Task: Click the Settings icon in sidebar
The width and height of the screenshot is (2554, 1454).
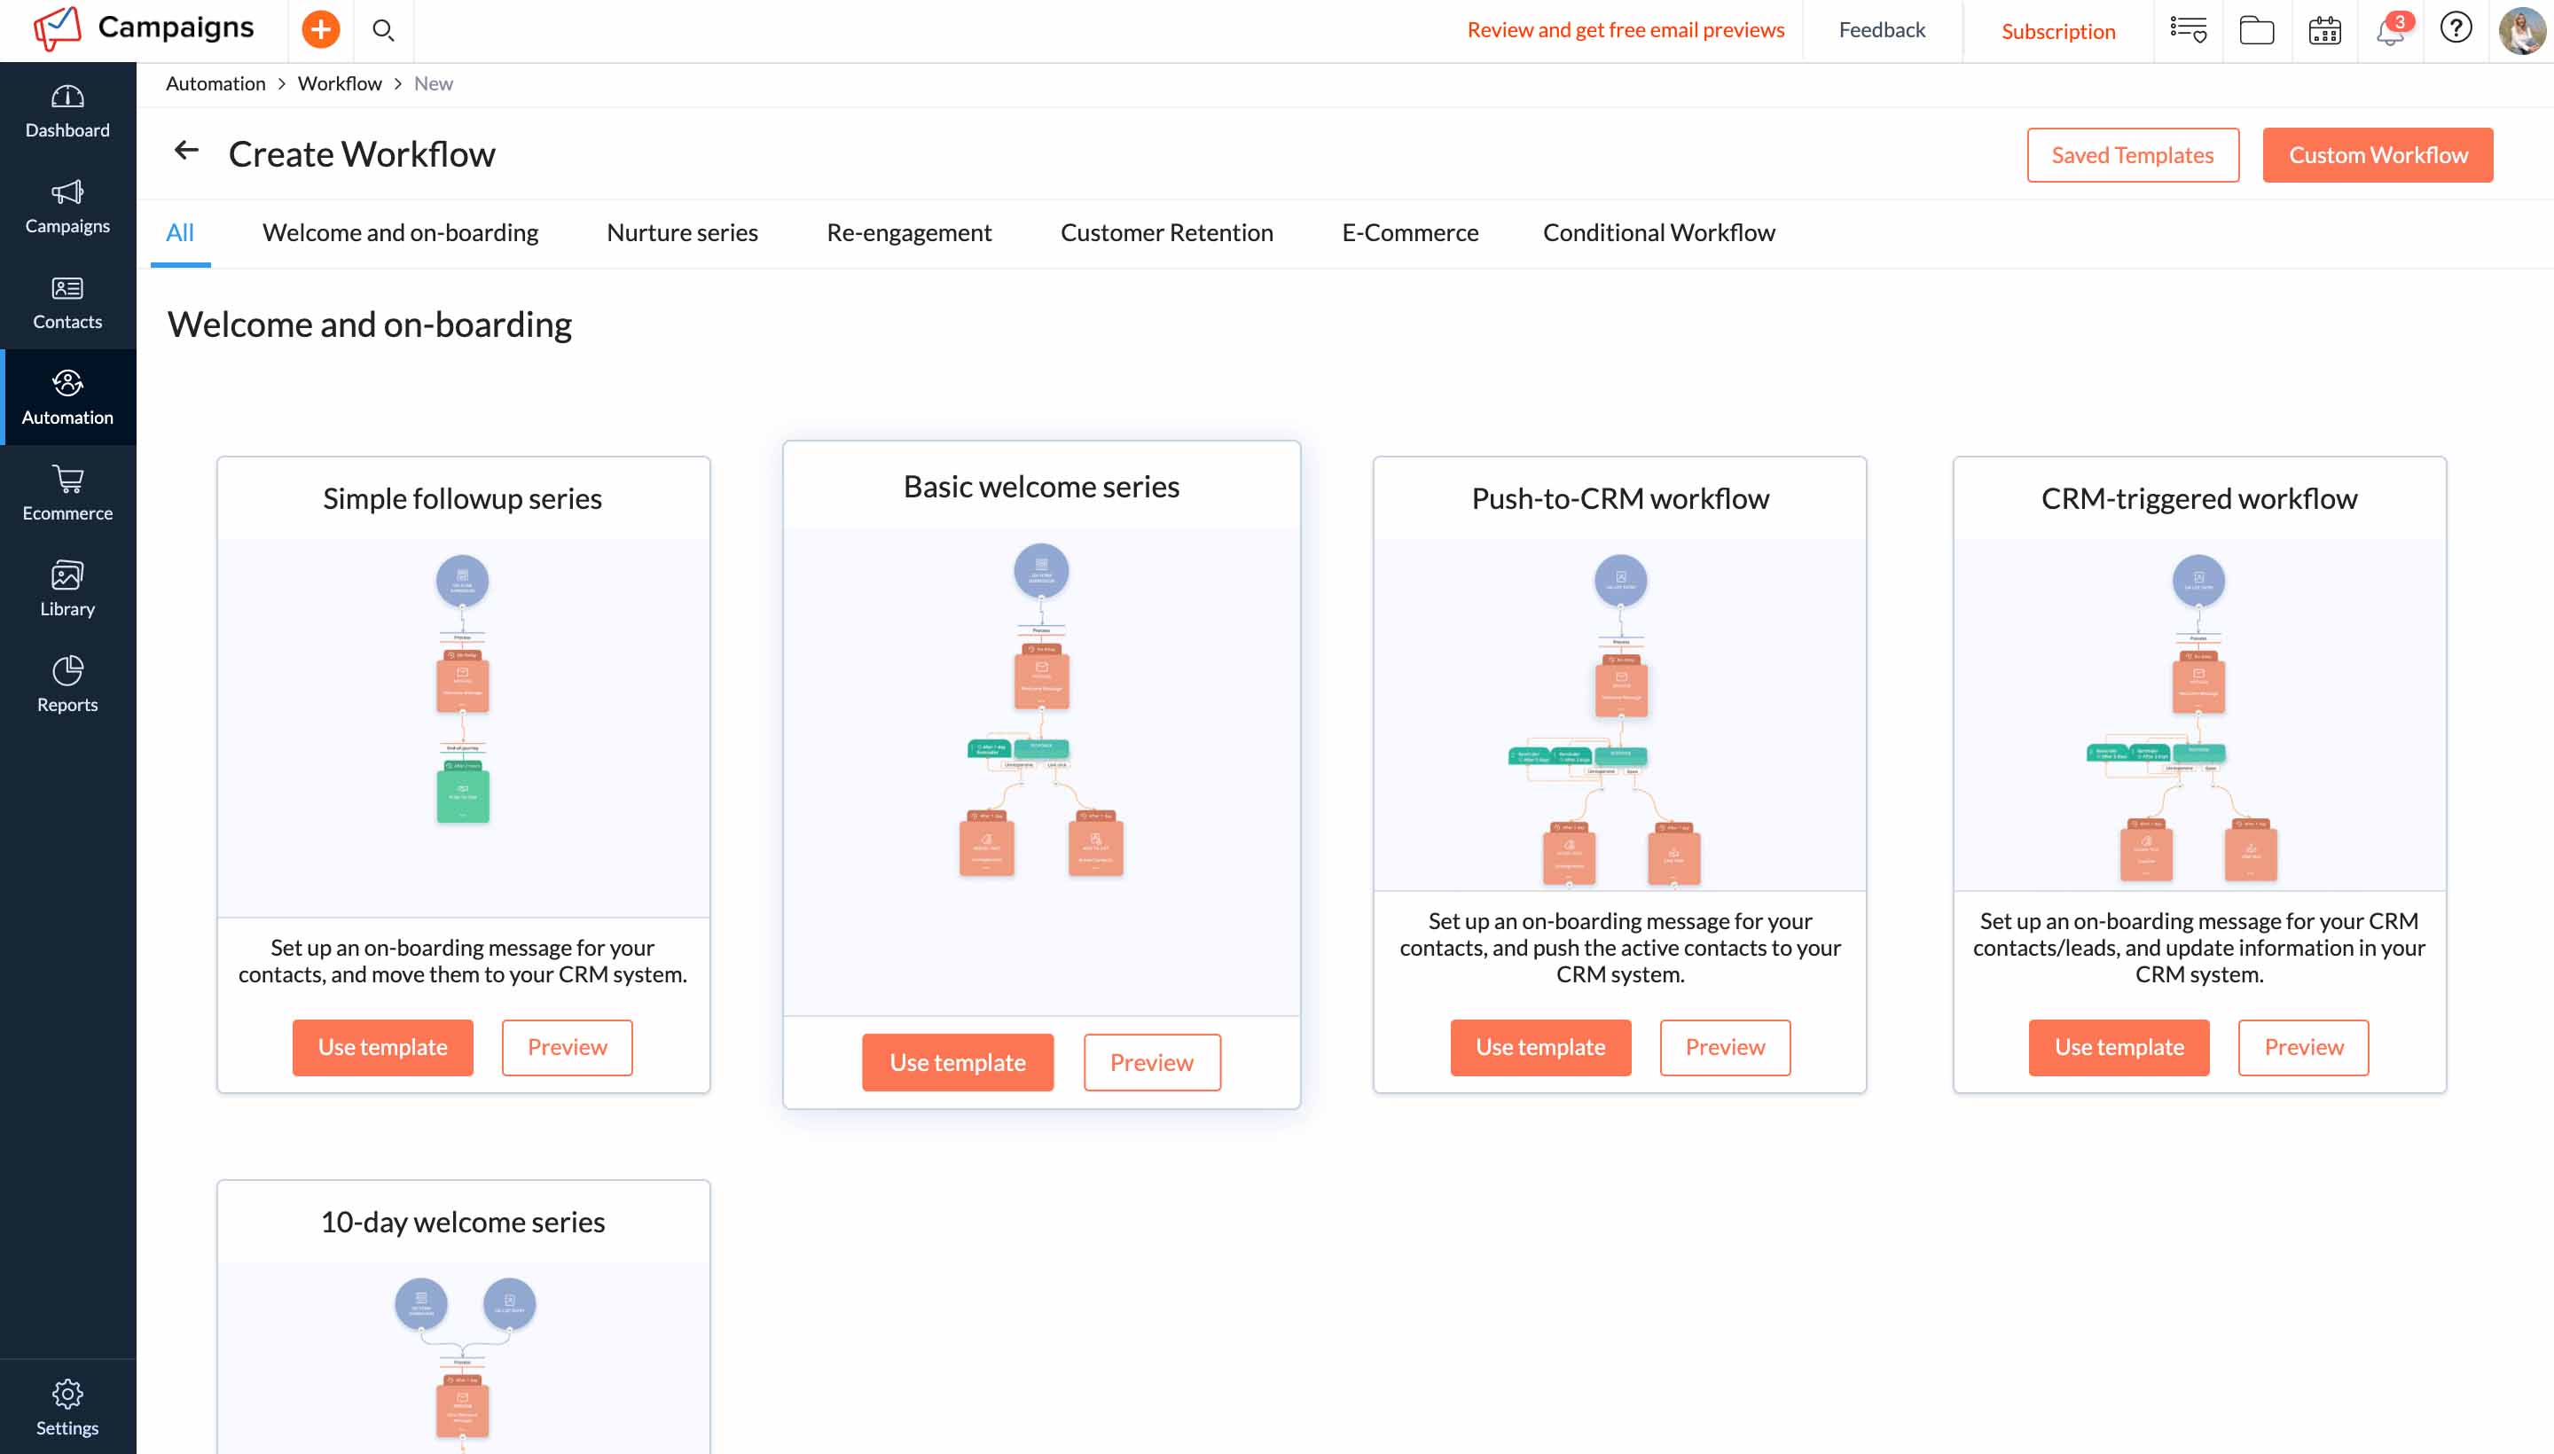Action: pyautogui.click(x=67, y=1395)
